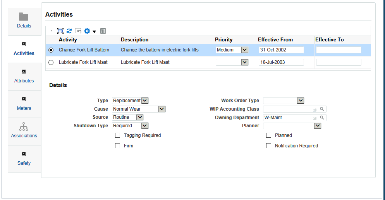Screen dimensions: 385x200
Task: Open the Details tab link
Action: coord(24,26)
